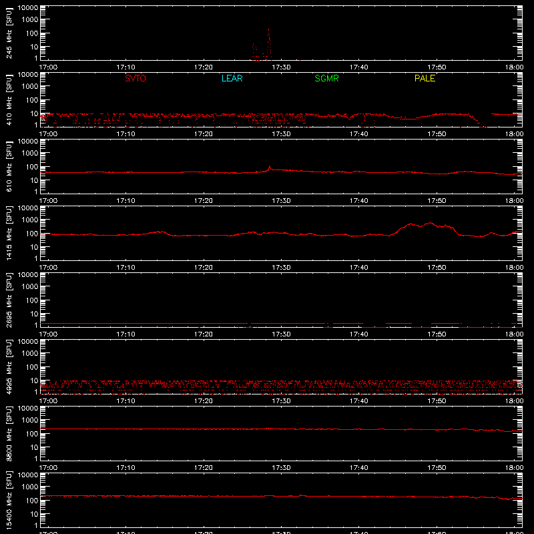Image resolution: width=534 pixels, height=534 pixels.
Task: Select the 15400 MHz [SFU] axis label
Action: [9, 500]
